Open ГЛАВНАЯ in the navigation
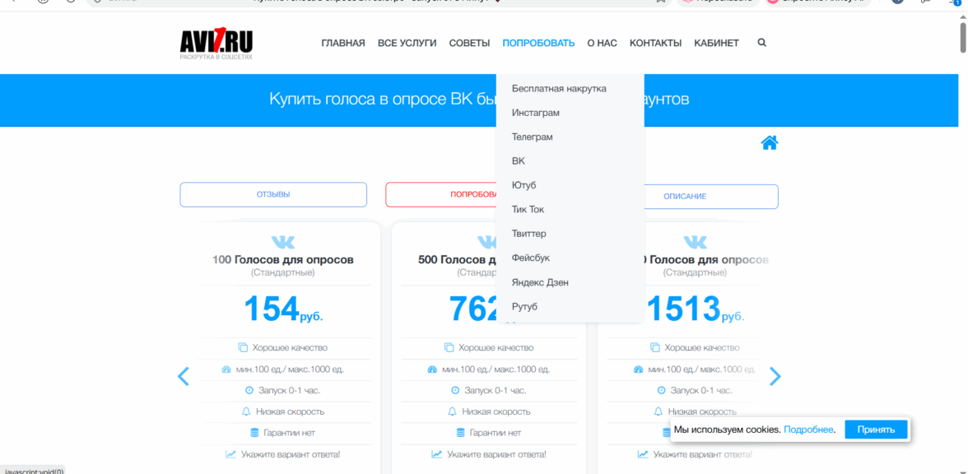968x474 pixels. (343, 43)
